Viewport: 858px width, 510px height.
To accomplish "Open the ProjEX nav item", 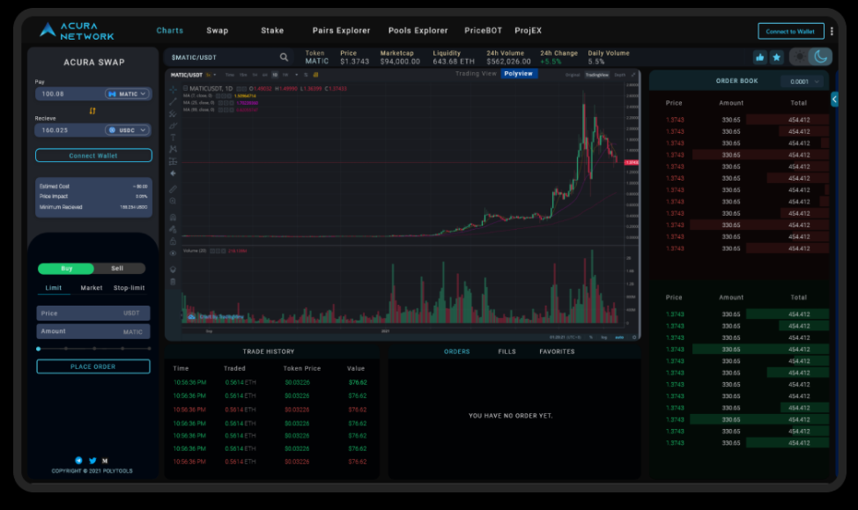I will [528, 31].
